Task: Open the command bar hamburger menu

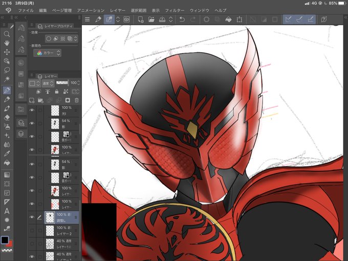Action: pyautogui.click(x=87, y=19)
